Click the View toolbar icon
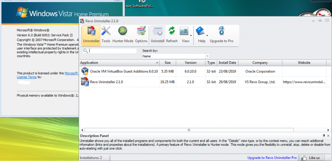This screenshot has height=161, width=332. (184, 35)
